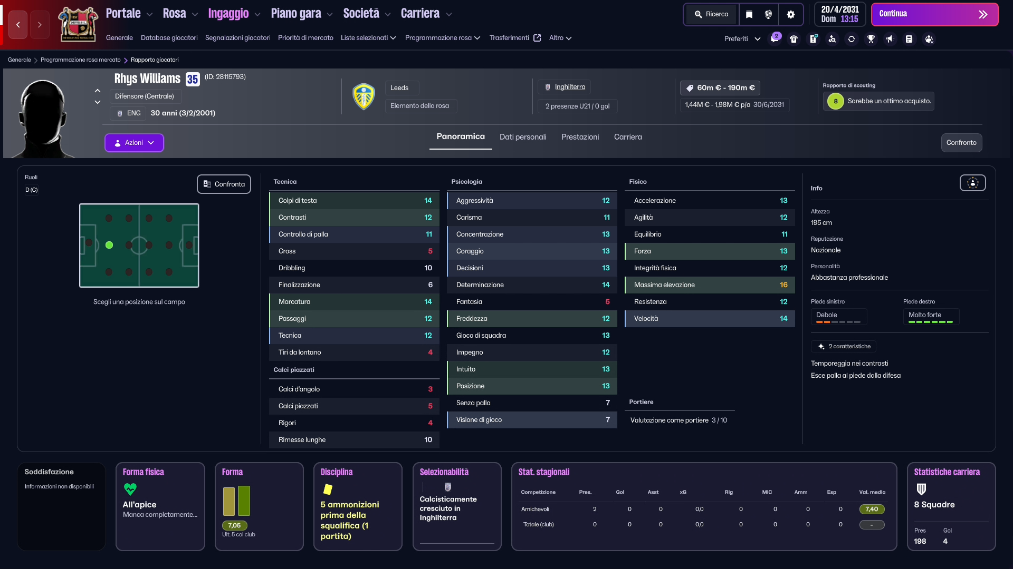Switch to the Prestazioni tab
The height and width of the screenshot is (569, 1013).
pyautogui.click(x=580, y=137)
